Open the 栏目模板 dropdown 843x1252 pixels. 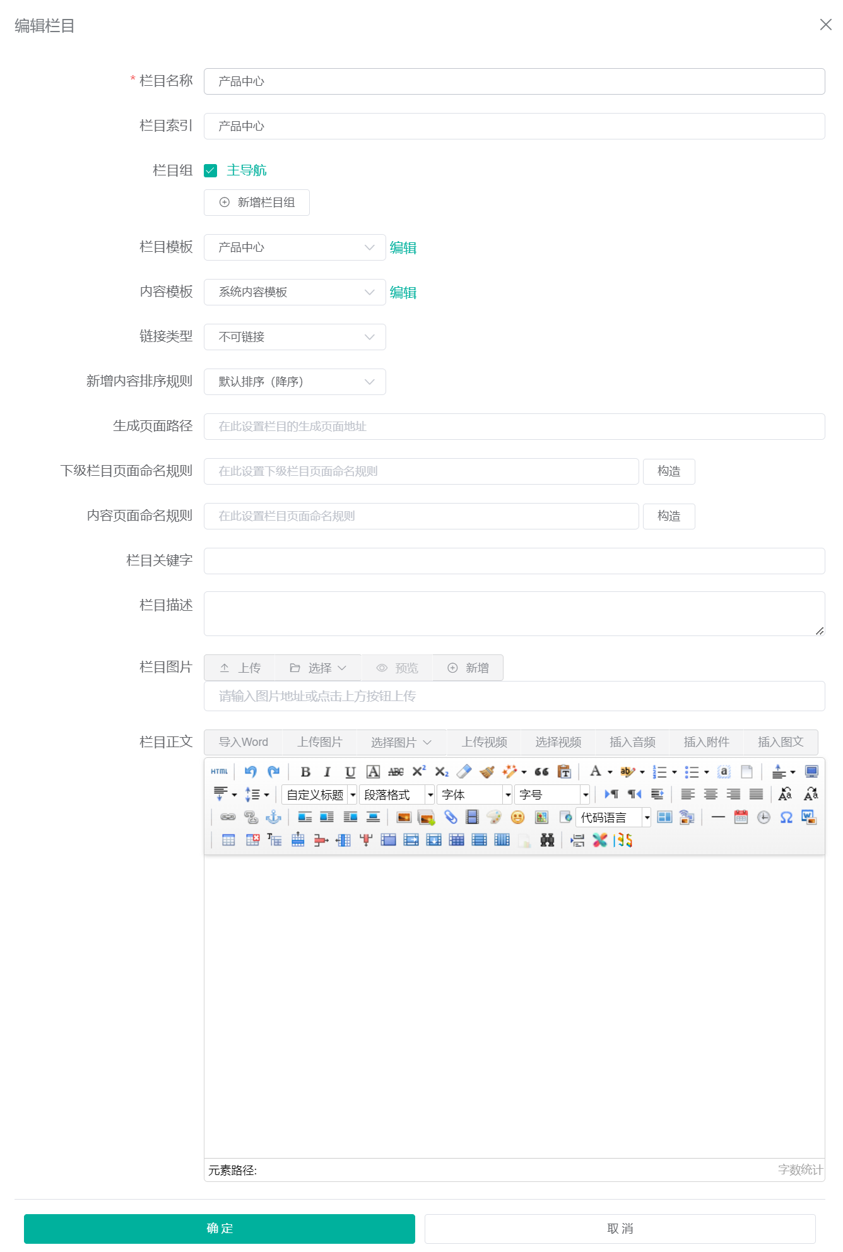point(295,247)
